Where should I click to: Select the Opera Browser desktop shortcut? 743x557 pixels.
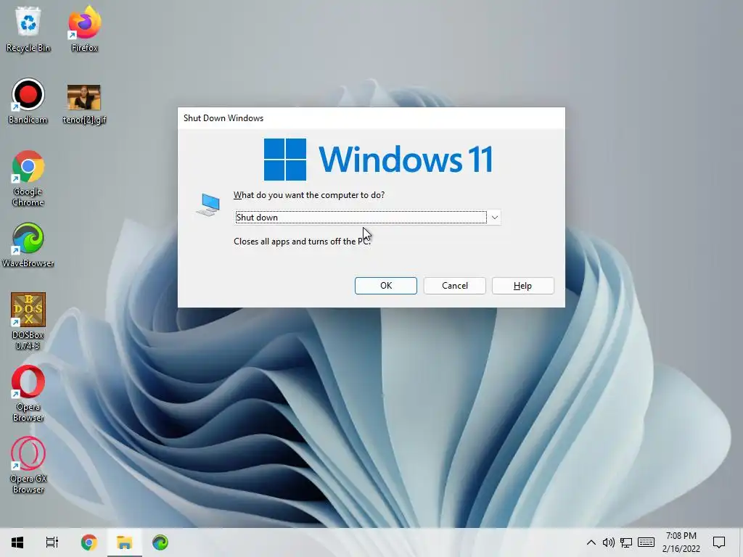pyautogui.click(x=28, y=394)
